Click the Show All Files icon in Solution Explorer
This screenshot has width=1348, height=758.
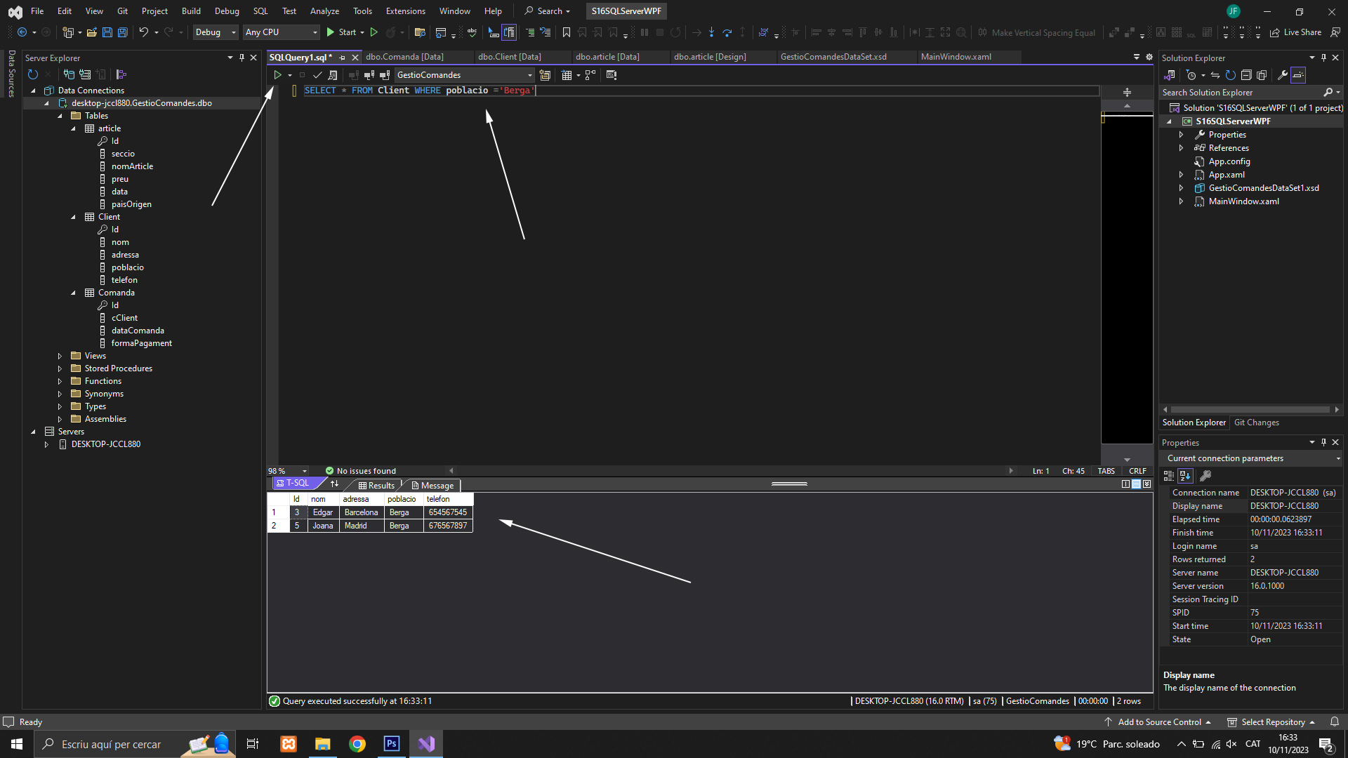click(x=1262, y=75)
